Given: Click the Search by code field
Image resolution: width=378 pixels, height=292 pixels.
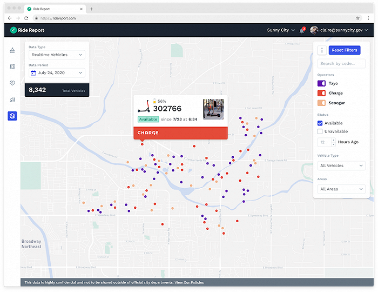Looking at the screenshot, I should click(x=341, y=64).
